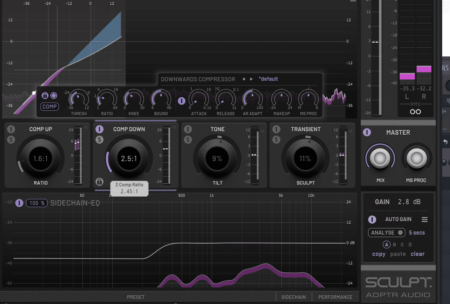Image resolution: width=450 pixels, height=304 pixels.
Task: Select next Downwards Compressor preset arrow
Action: 251,79
